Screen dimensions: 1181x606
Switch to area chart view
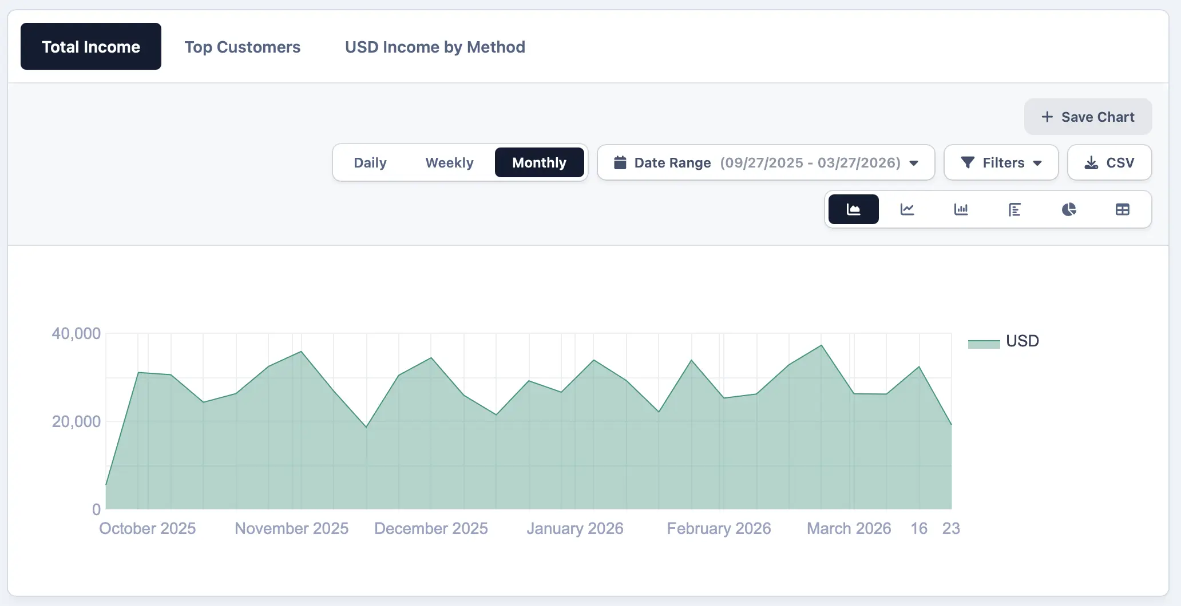pyautogui.click(x=853, y=209)
